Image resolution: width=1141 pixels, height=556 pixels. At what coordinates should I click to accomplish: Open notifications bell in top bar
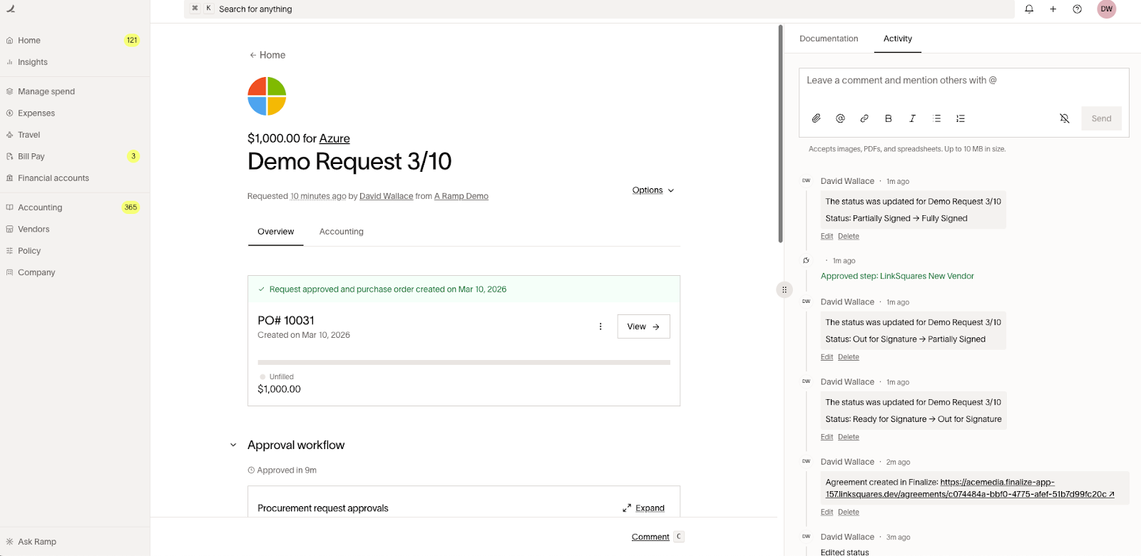[1029, 9]
